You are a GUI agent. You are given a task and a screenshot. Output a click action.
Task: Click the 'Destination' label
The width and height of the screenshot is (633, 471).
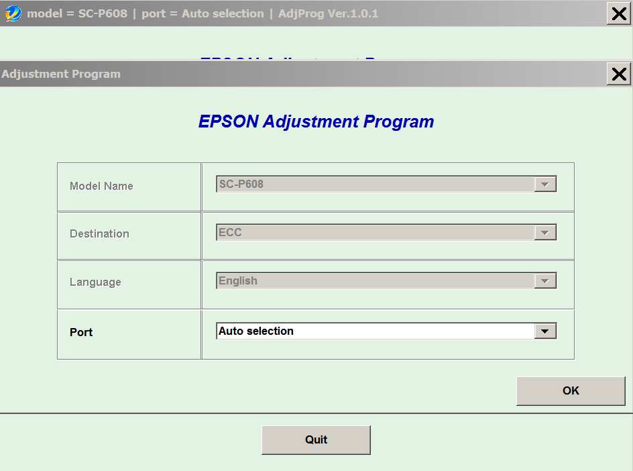[99, 234]
